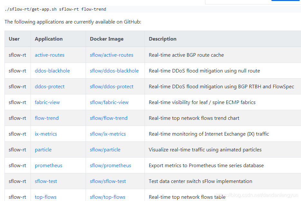Open the prometheus application link

[x=48, y=165]
